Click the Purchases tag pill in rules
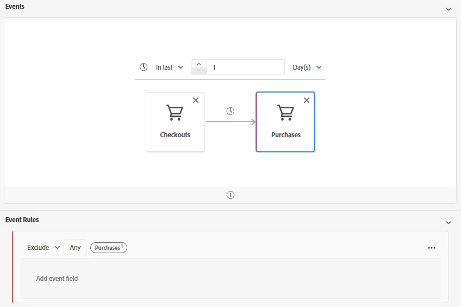461x307 pixels. 109,248
